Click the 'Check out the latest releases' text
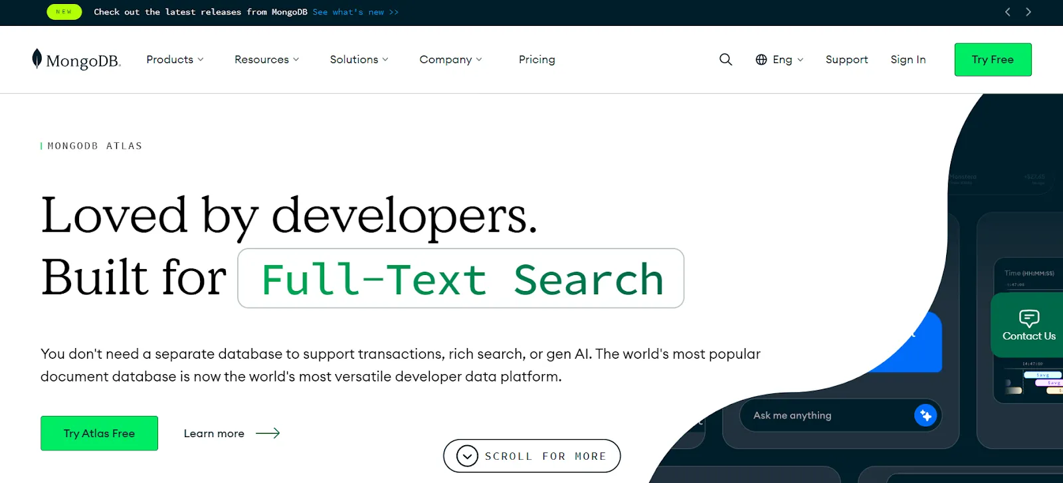Screen dimensions: 1063x483 (201, 12)
